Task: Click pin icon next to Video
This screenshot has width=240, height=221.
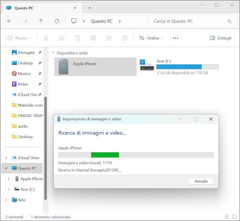Action: coord(40,84)
